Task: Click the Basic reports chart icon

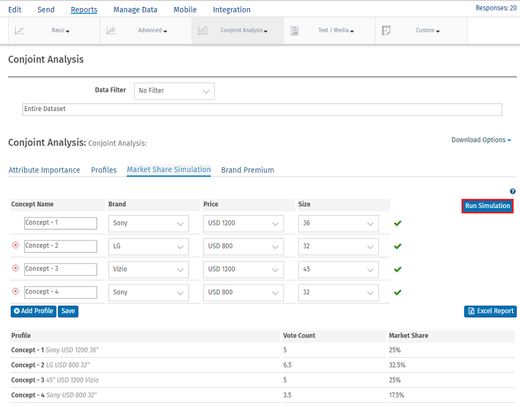Action: click(x=20, y=31)
